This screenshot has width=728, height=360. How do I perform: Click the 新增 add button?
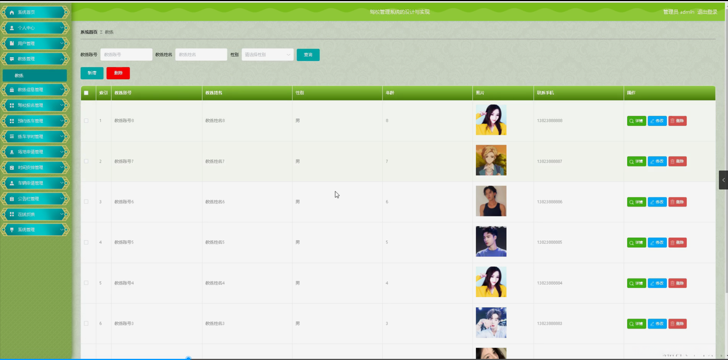coord(92,73)
